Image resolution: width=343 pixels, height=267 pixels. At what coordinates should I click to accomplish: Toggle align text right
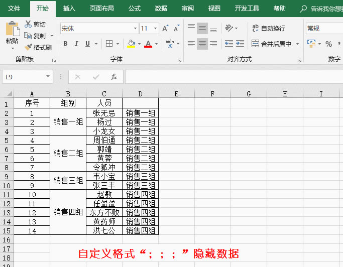213,44
